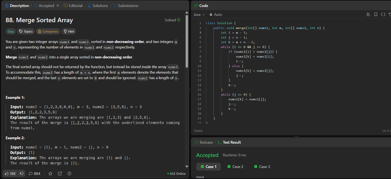Click the problem title 88. Merge Sorted Array
Viewport: 391px width, 179px height.
tap(39, 20)
